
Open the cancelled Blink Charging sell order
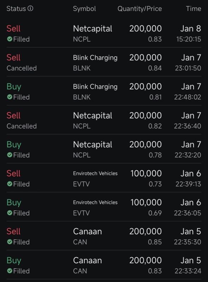click(104, 62)
